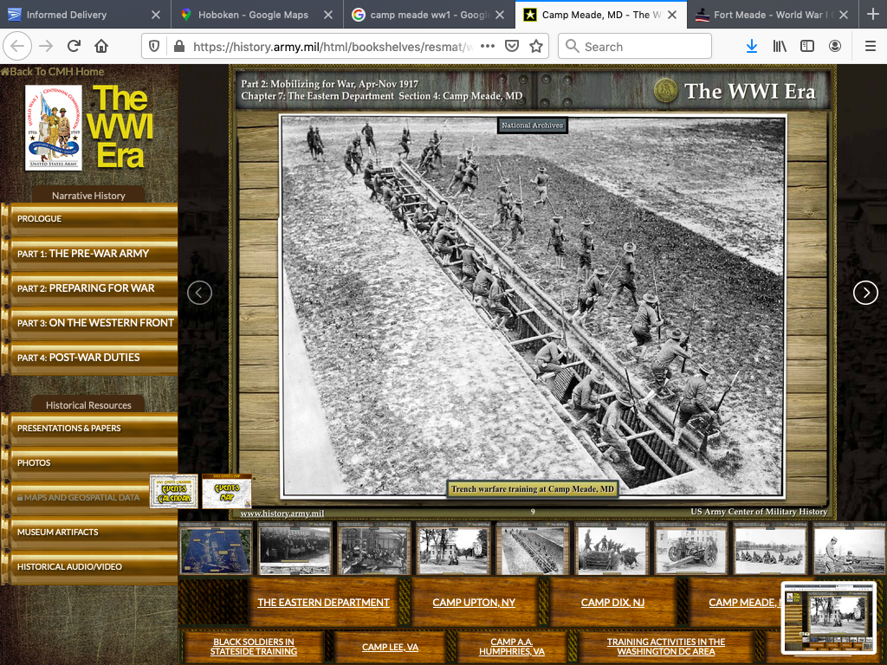
Task: Open the page actions ellipsis menu
Action: 488,46
